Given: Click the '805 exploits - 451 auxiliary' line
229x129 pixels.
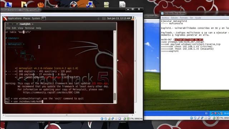Looking at the screenshot, I should (x=45, y=71).
